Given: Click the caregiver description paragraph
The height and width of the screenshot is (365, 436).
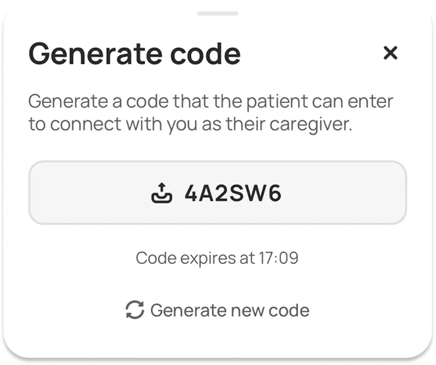Looking at the screenshot, I should pos(211,113).
